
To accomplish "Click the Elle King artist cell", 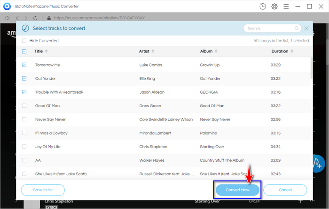I will click(x=147, y=78).
